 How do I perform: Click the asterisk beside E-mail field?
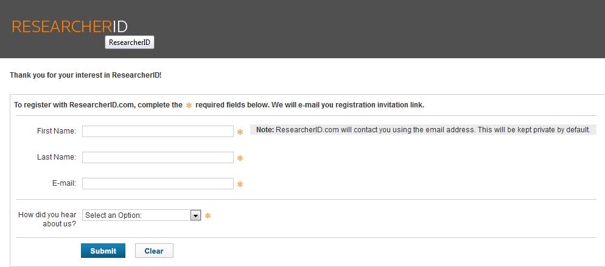(240, 184)
